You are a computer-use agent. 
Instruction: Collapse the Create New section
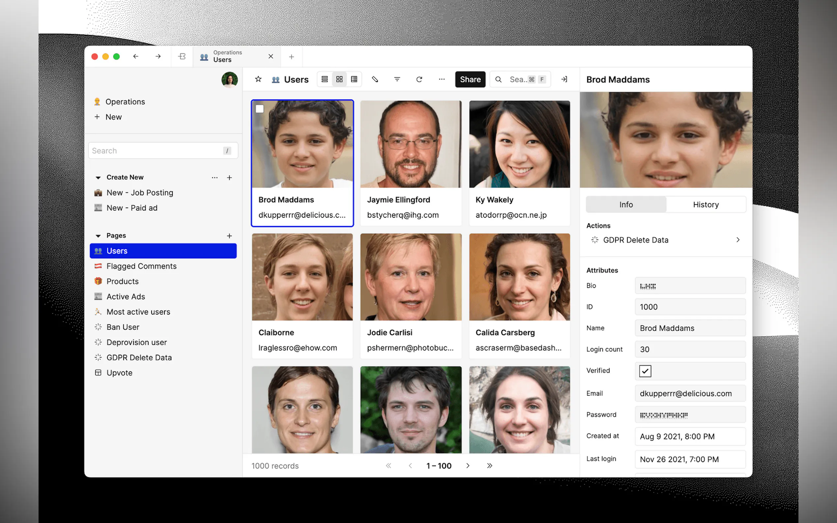click(98, 178)
